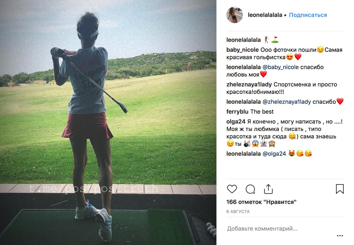This screenshot has height=245, width=354.
Task: Follow the account via Подписаться link
Action: point(308,15)
